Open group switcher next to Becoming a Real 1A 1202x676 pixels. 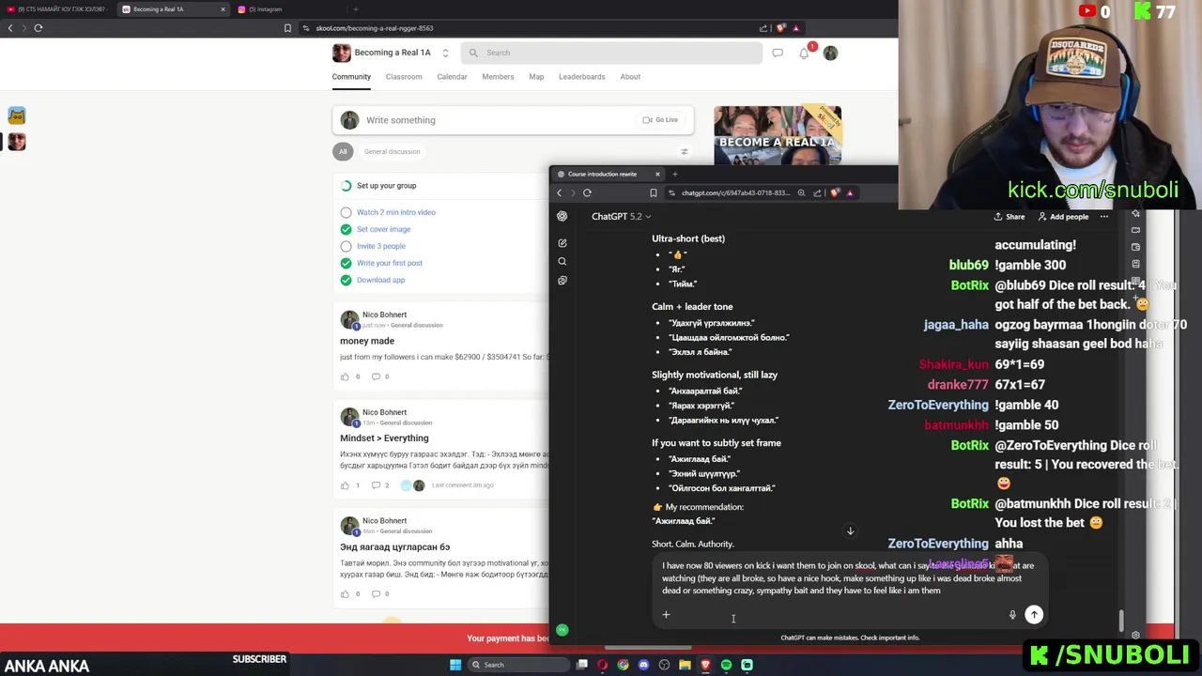[445, 54]
